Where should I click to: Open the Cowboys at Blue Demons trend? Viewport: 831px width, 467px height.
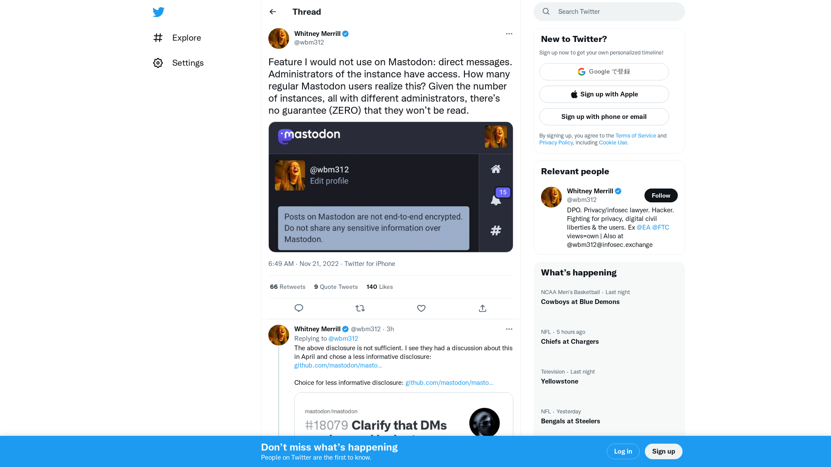tap(580, 301)
